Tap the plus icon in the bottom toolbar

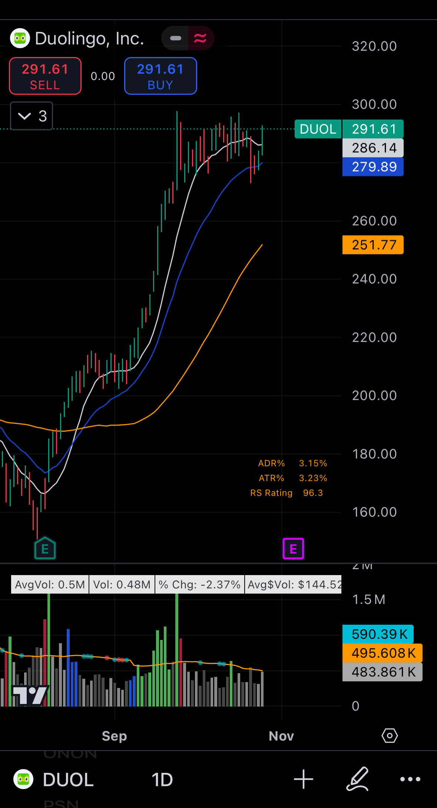304,779
